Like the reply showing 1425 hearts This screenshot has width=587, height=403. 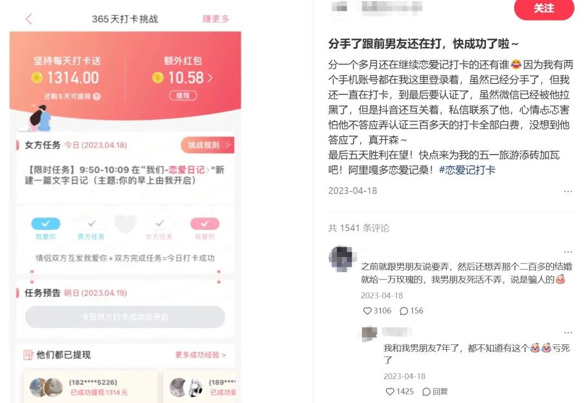pyautogui.click(x=390, y=392)
